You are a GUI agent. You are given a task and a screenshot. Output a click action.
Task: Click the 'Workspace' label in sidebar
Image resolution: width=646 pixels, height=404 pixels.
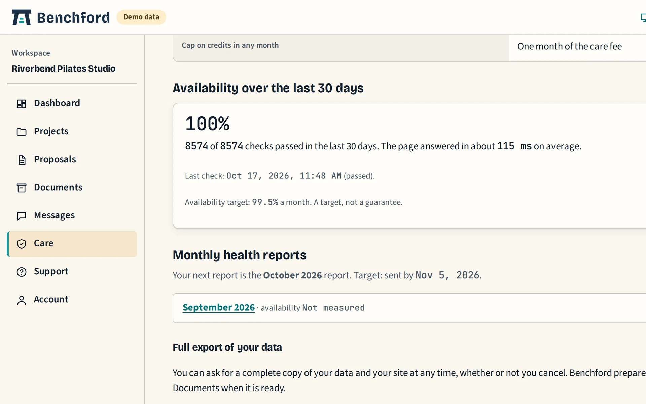31,53
